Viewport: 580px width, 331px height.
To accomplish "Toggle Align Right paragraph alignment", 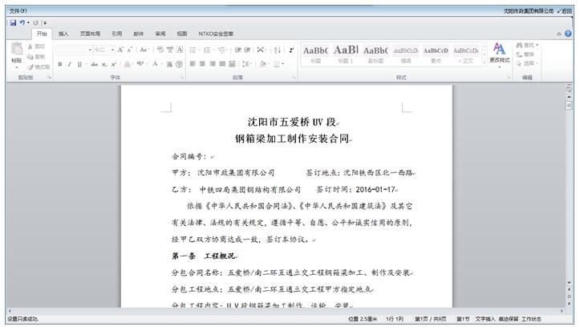I will point(213,64).
